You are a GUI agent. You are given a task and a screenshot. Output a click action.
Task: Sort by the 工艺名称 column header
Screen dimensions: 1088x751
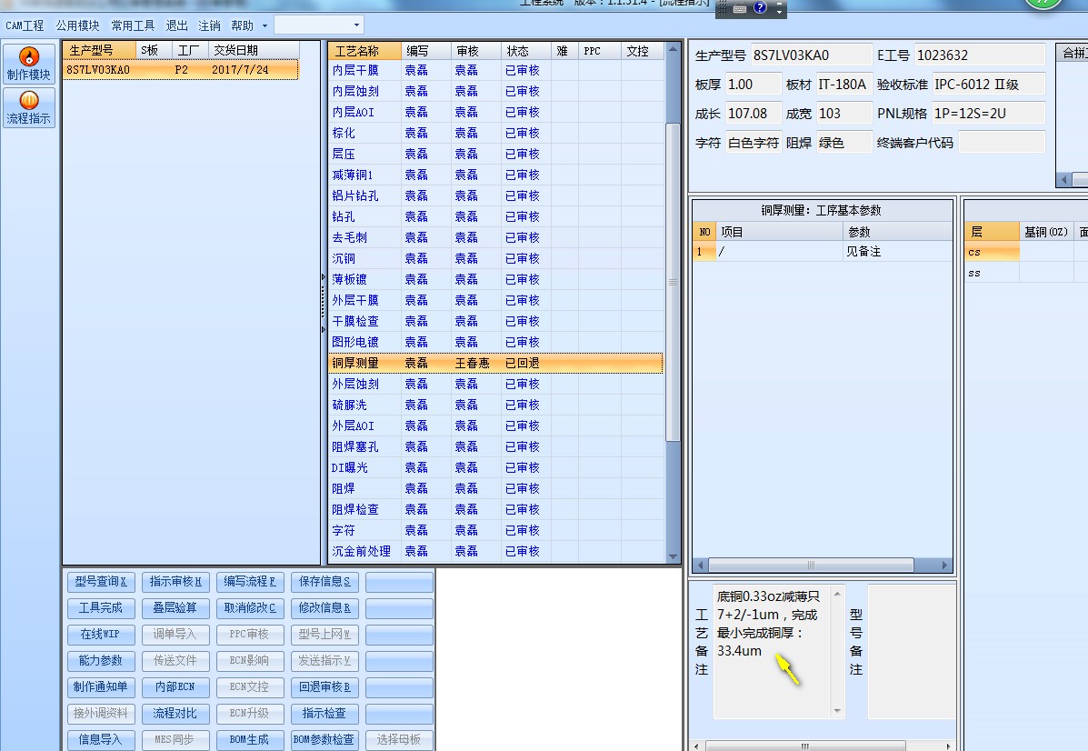pos(365,51)
